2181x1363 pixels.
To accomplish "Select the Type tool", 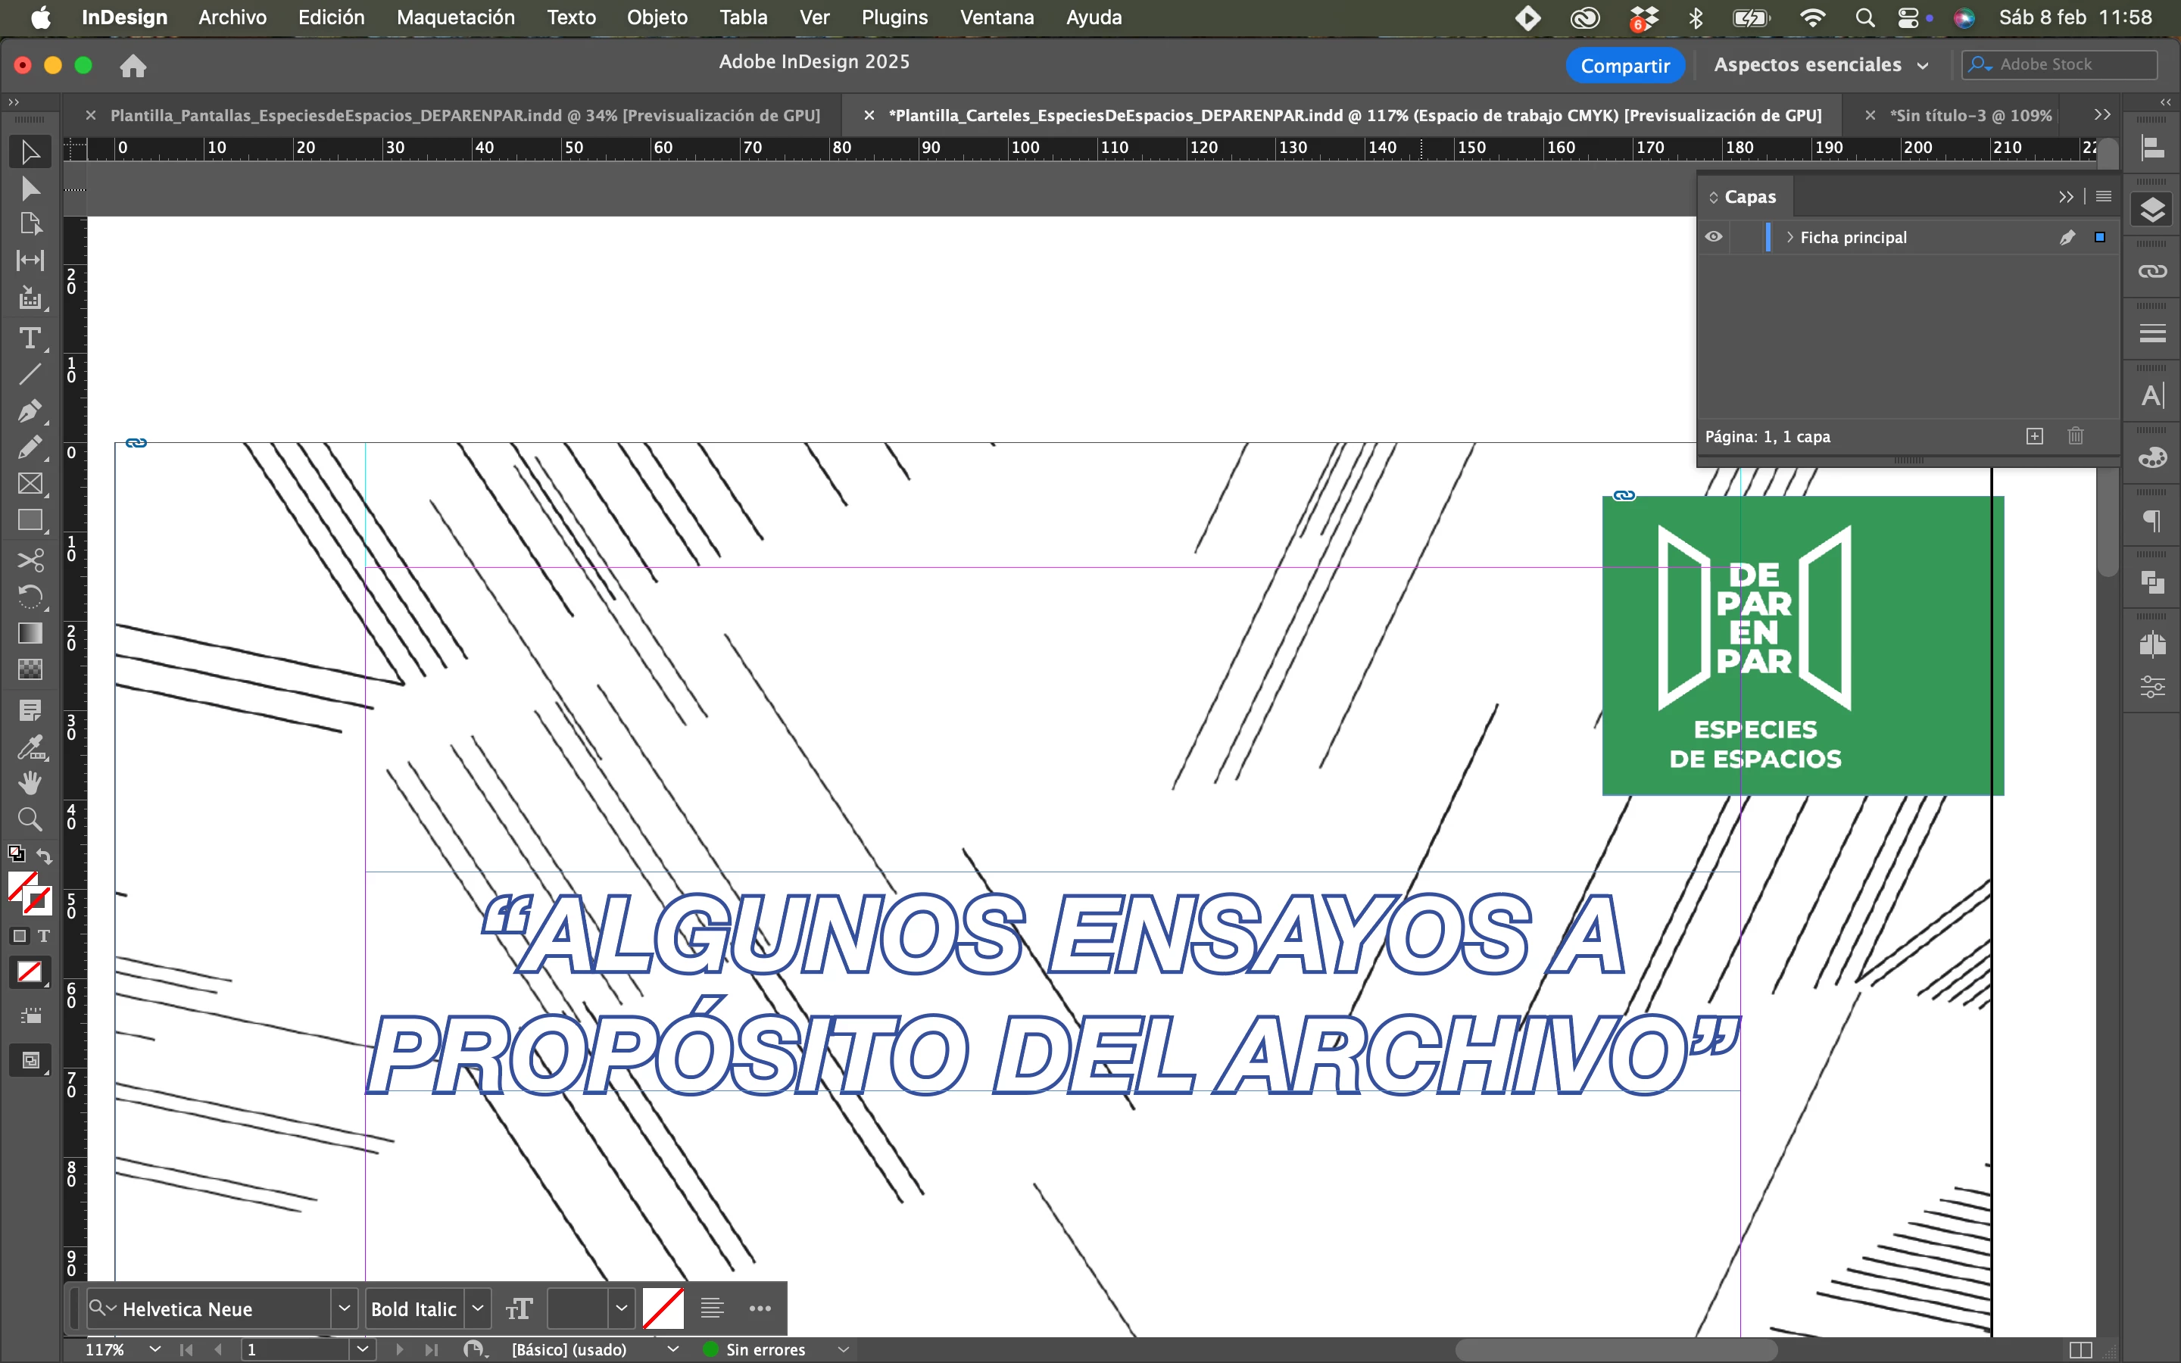I will 30,339.
